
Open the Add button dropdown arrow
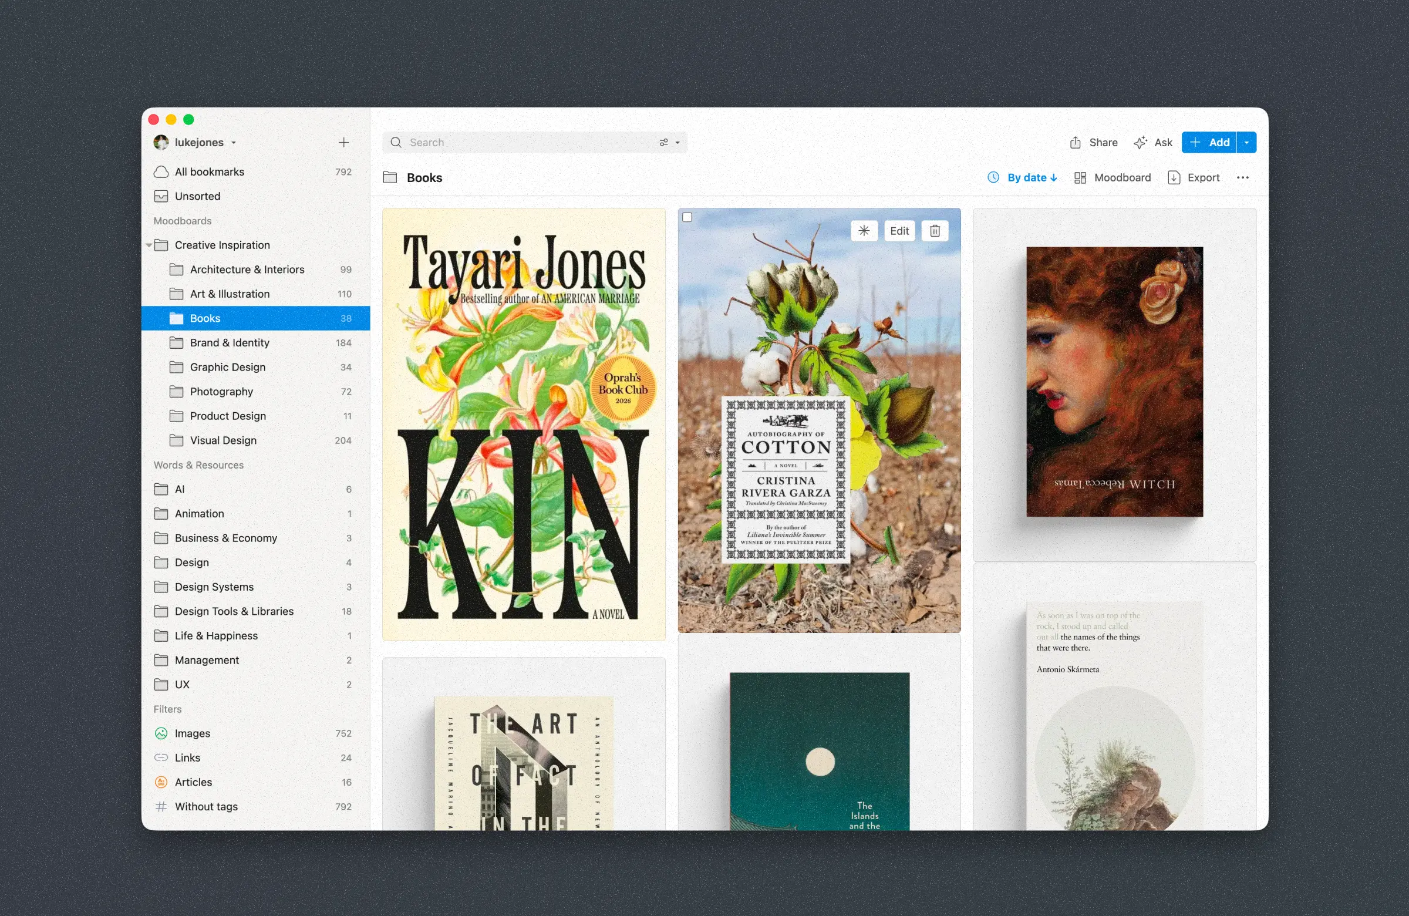1246,143
